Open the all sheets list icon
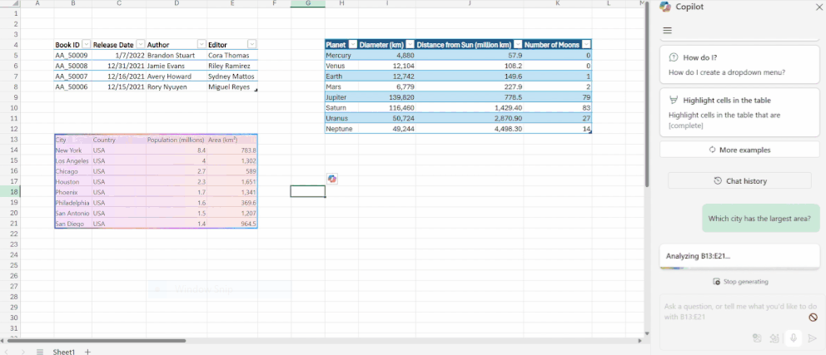 (x=39, y=352)
